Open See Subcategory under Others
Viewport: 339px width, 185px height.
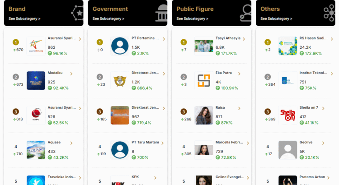(277, 19)
